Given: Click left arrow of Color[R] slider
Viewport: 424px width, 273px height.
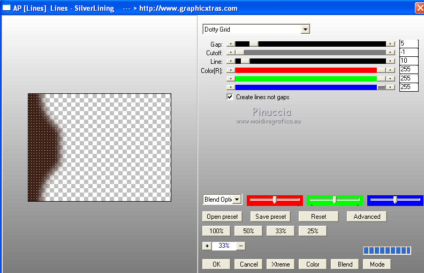Looking at the screenshot, I should [231, 70].
